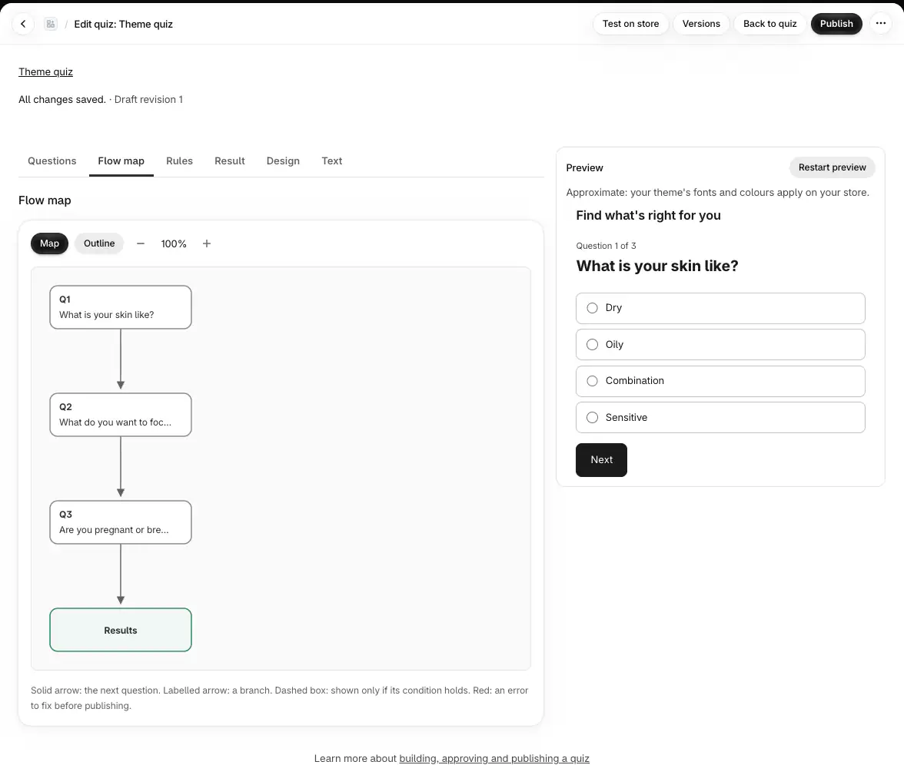Select the Q1 node in flow map
Viewport: 904px width, 765px height.
(121, 307)
